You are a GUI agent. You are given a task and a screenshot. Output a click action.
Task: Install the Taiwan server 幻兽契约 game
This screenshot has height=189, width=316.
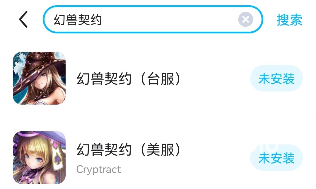coord(276,79)
